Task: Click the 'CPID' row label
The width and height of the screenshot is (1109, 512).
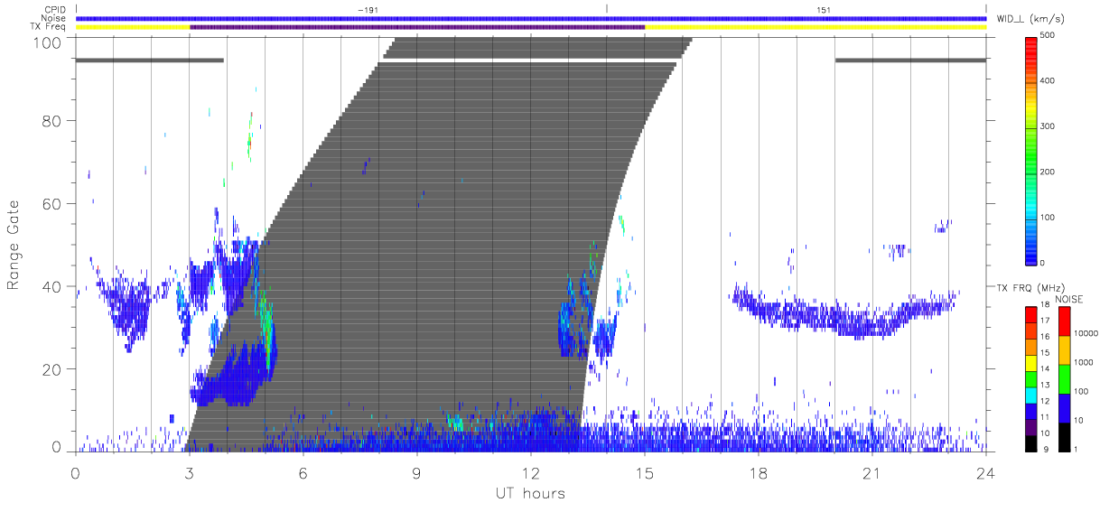Action: 56,10
